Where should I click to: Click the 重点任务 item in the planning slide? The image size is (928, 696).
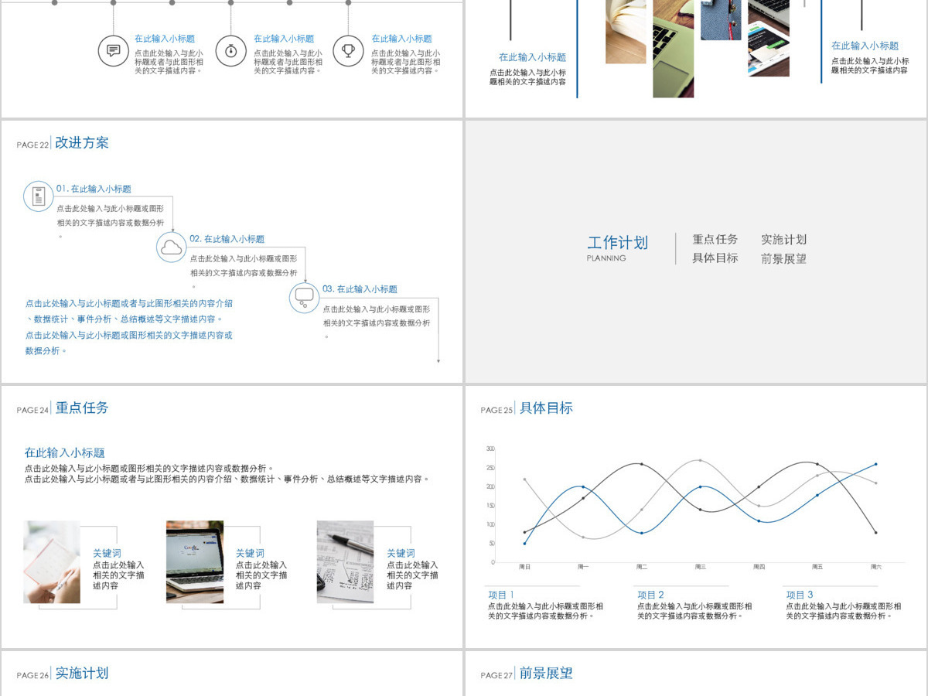[x=715, y=240]
